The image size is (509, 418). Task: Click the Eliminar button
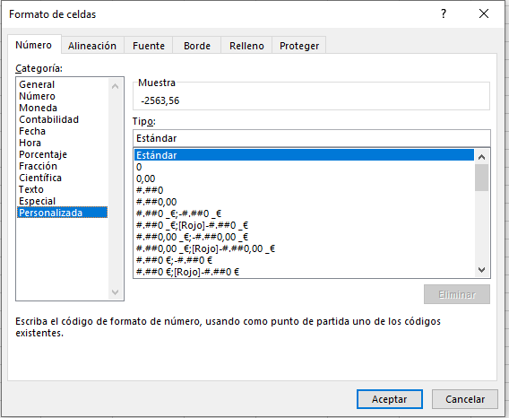(457, 294)
